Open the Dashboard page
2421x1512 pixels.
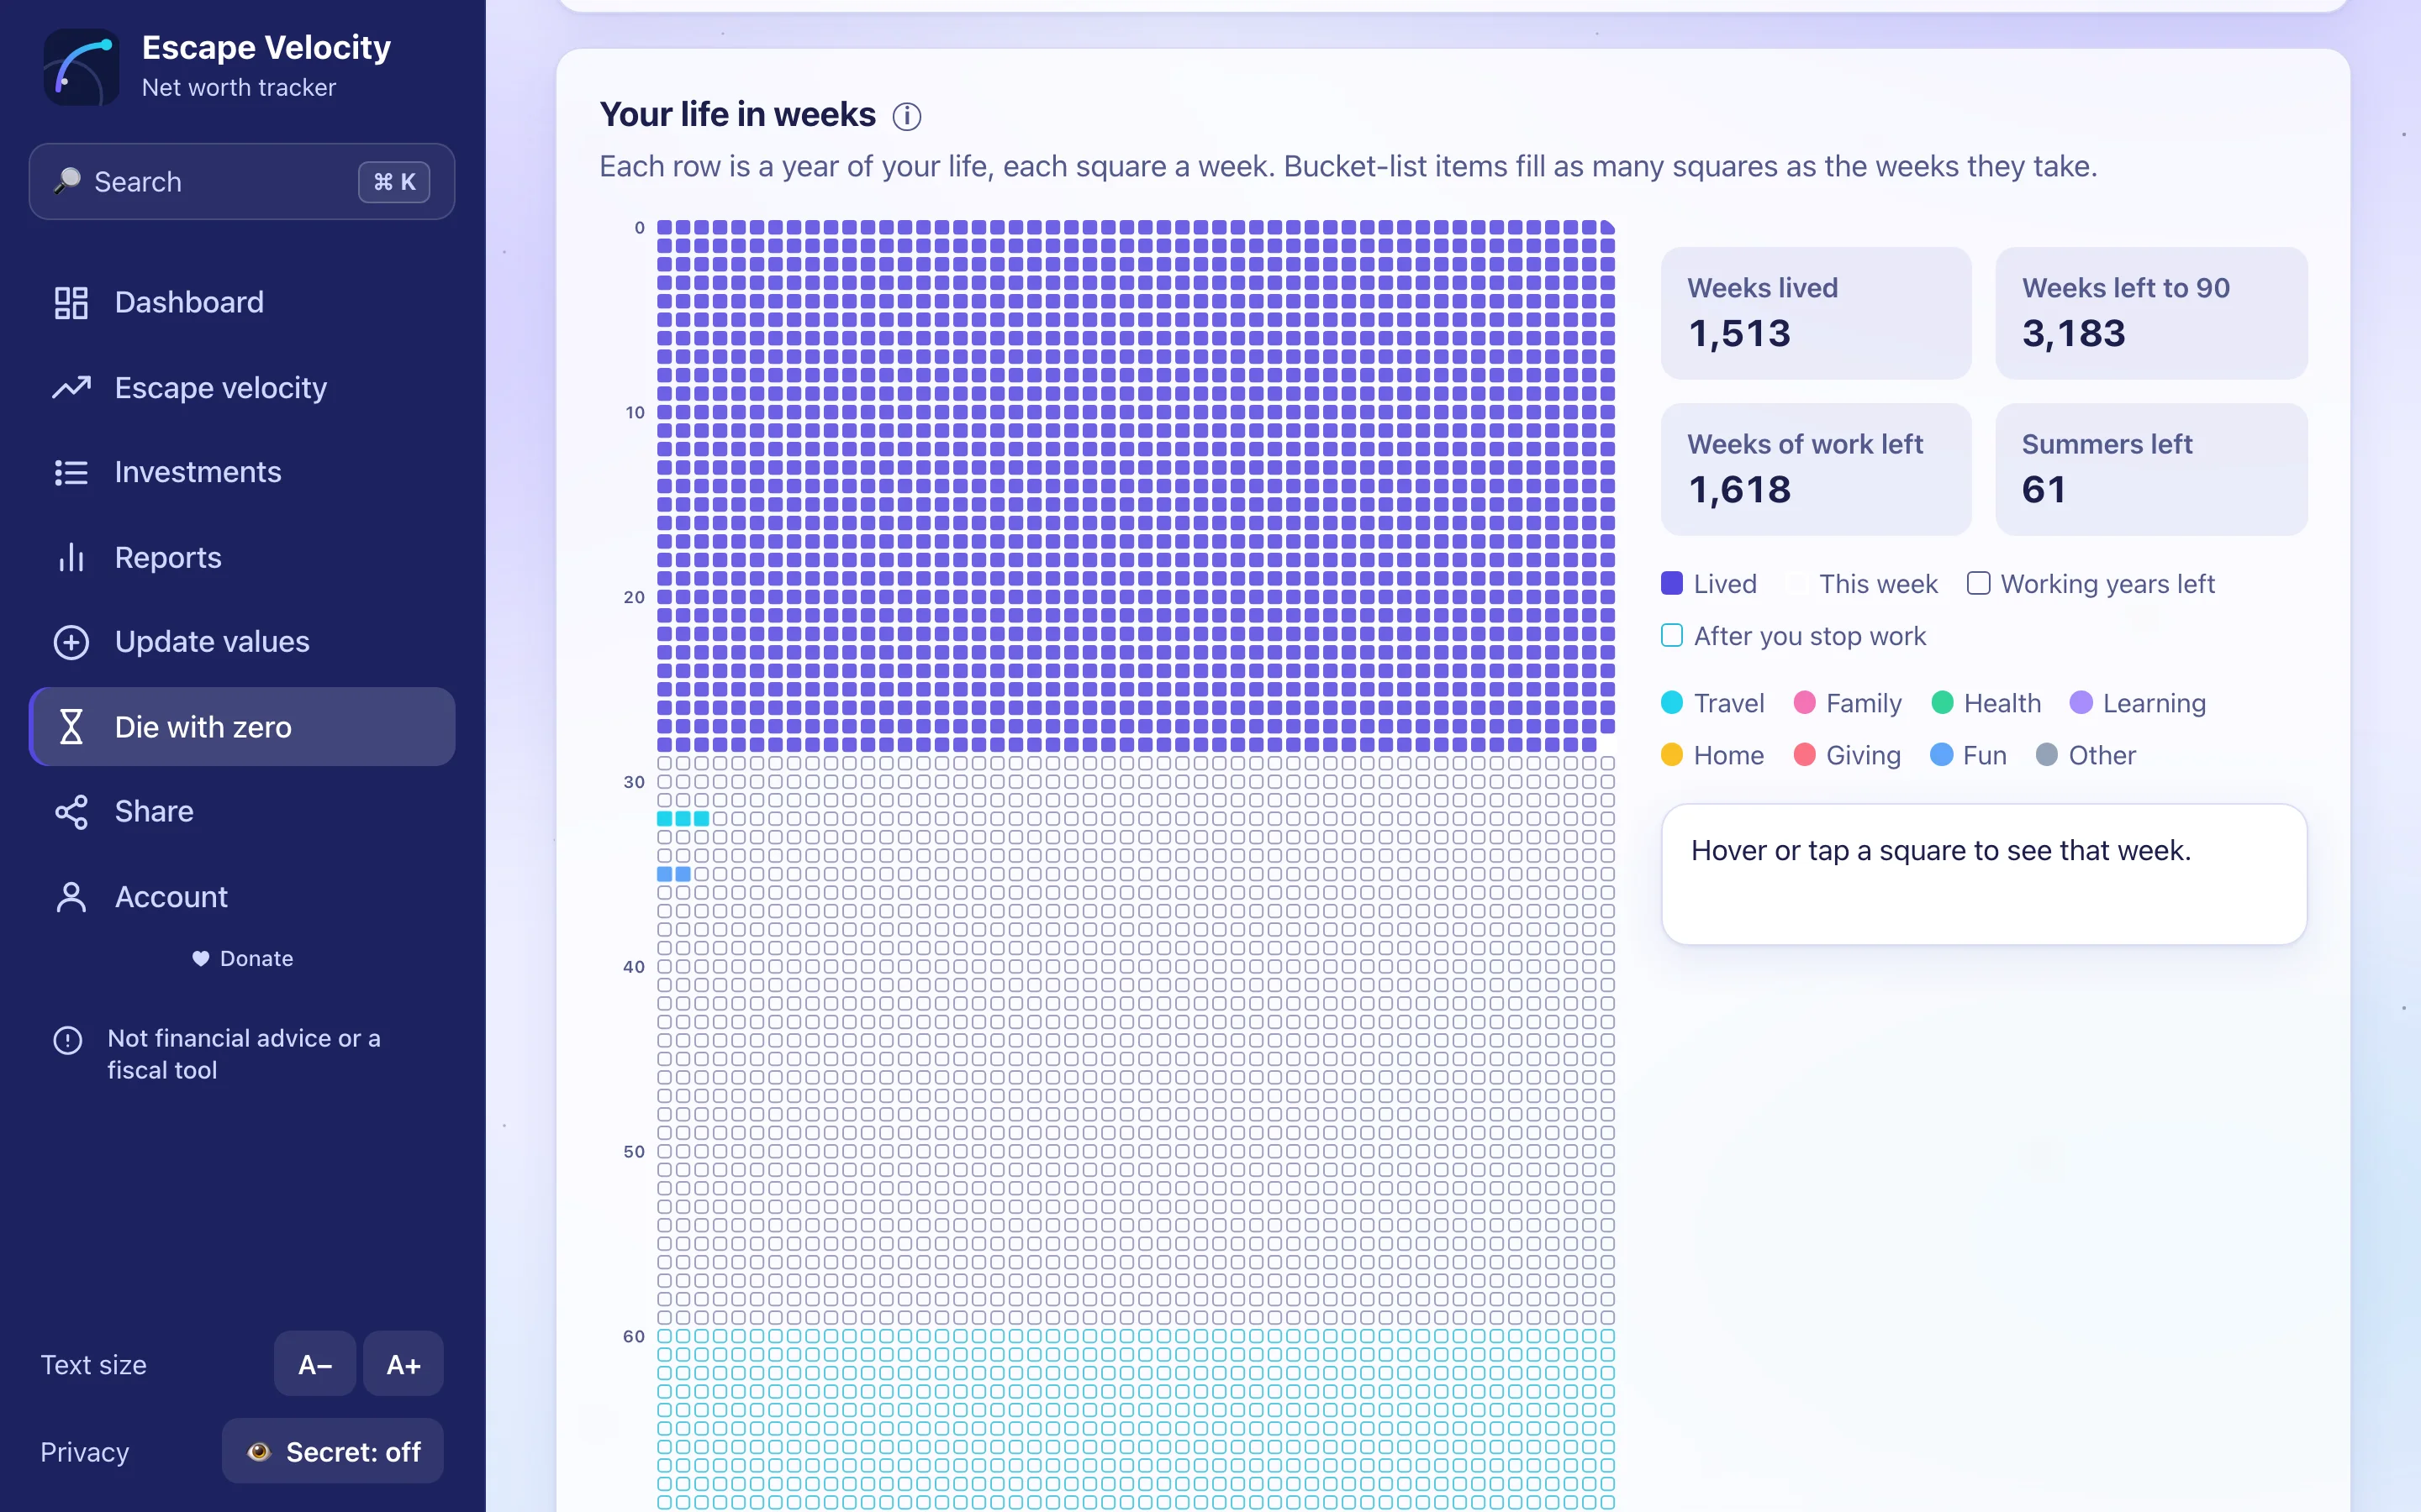[241, 302]
